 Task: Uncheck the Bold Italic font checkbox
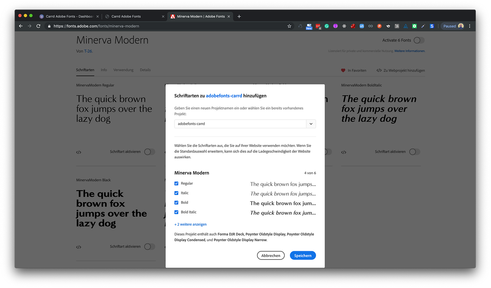176,212
